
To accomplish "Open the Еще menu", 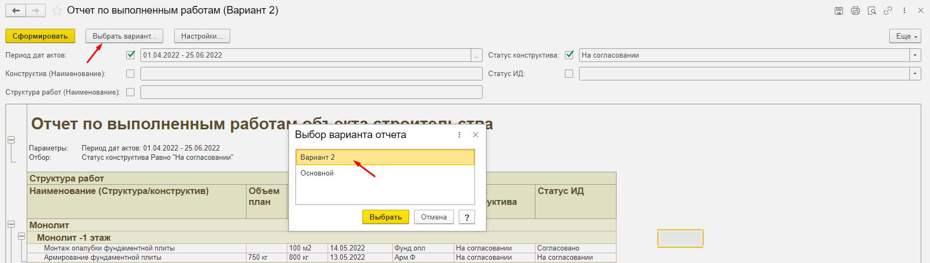I will (906, 36).
